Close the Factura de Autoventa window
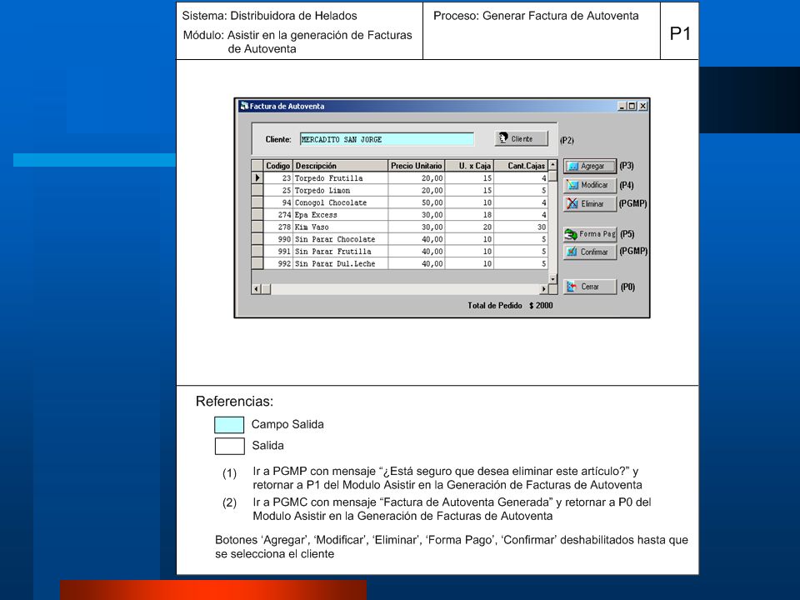Viewport: 800px width, 600px height. click(x=642, y=106)
